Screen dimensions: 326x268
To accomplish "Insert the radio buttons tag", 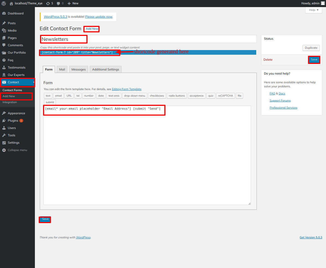I will point(177,96).
